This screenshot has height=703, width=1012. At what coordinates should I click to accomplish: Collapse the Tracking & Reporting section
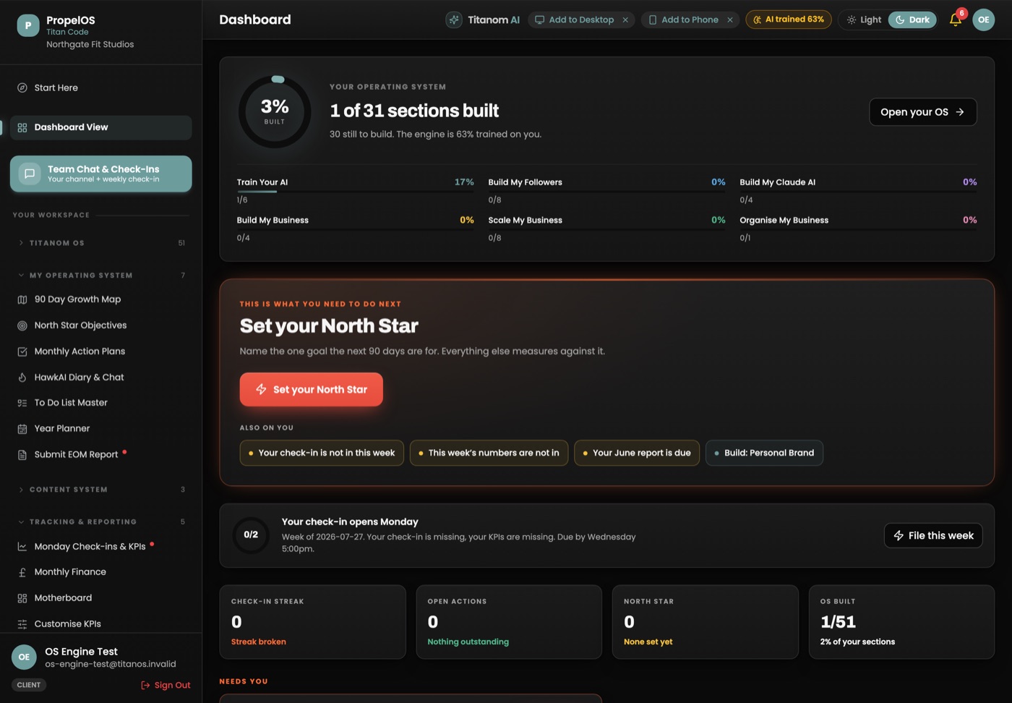pyautogui.click(x=101, y=521)
